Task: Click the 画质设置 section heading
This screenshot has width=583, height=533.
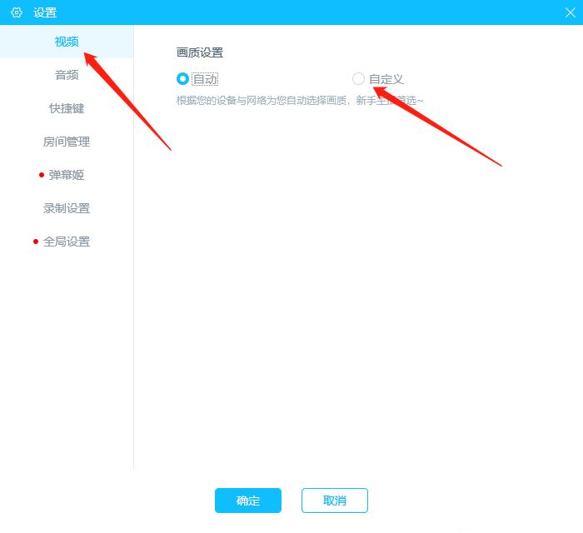Action: click(200, 52)
